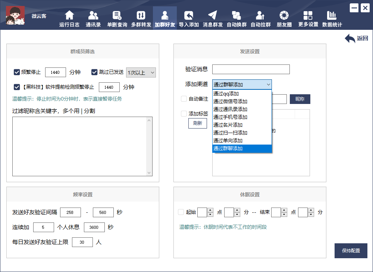Open the 消息群发 paper plane icon
373x272 pixels.
pos(213,15)
